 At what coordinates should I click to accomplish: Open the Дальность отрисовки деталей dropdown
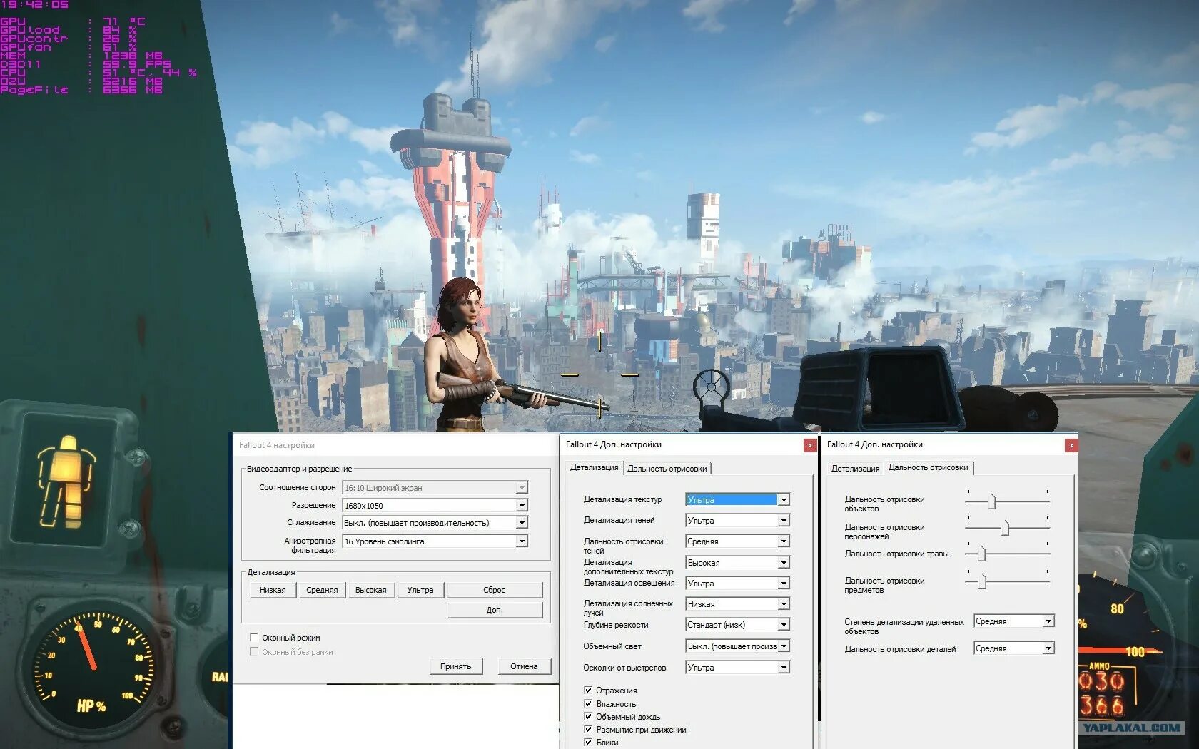click(x=1014, y=648)
